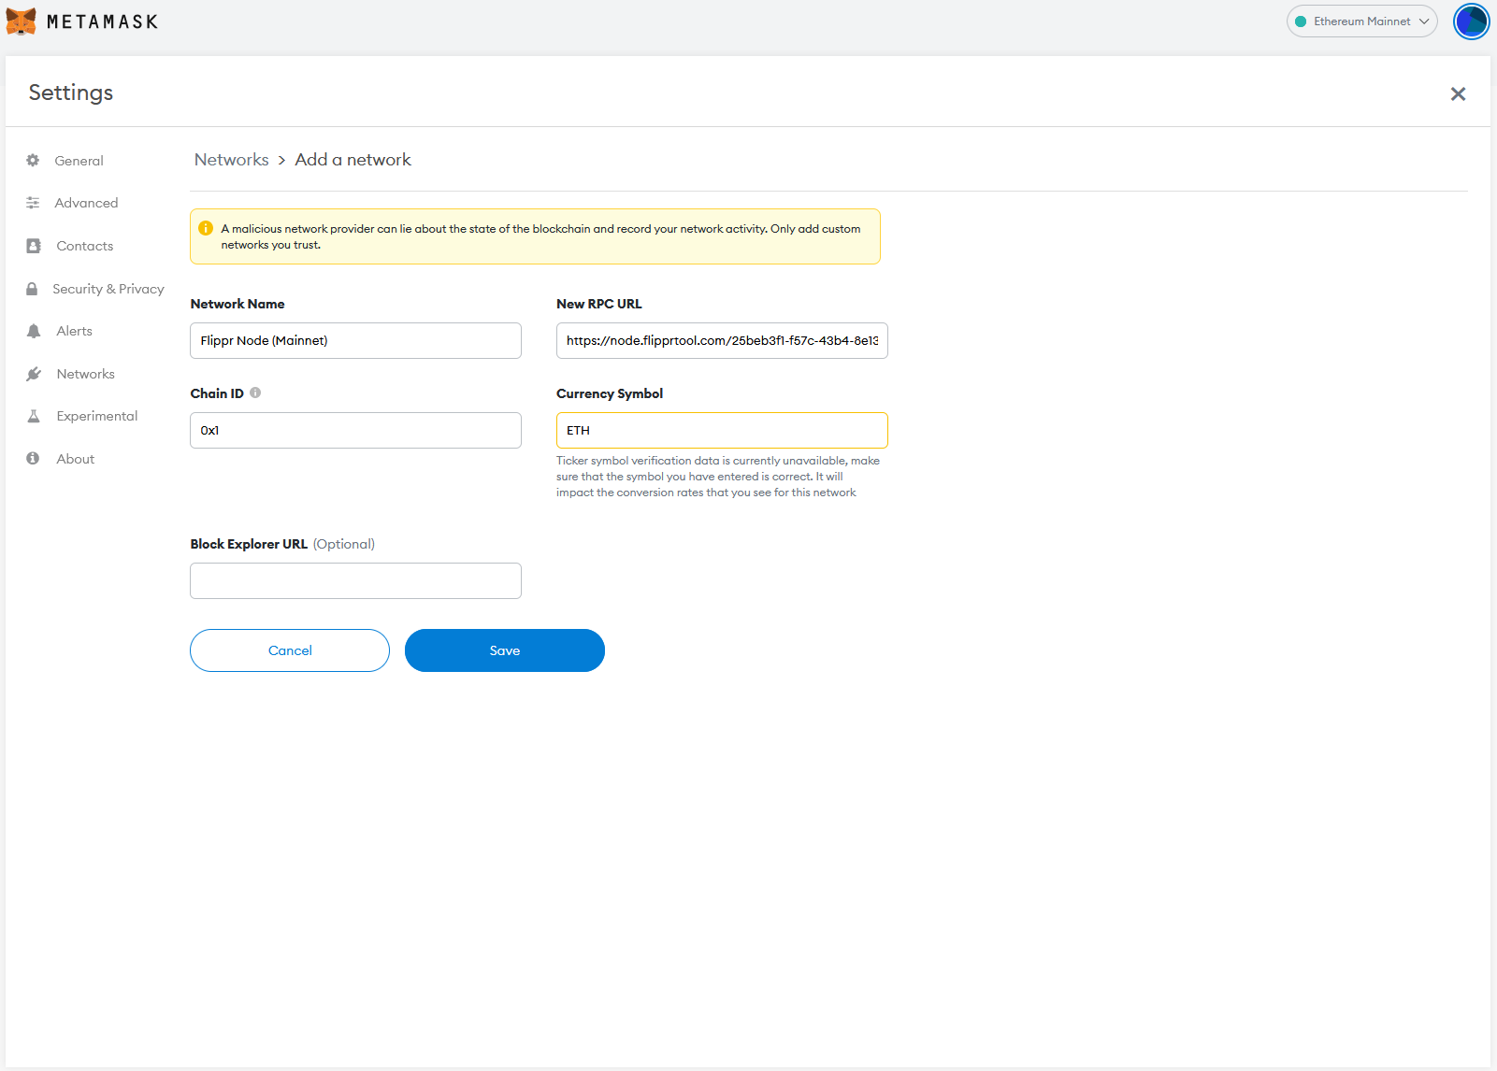Open Networks settings in sidebar
1497x1071 pixels.
(x=85, y=374)
